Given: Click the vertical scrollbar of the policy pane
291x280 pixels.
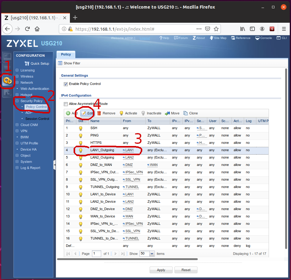Looking at the screenshot, I should coord(286,159).
